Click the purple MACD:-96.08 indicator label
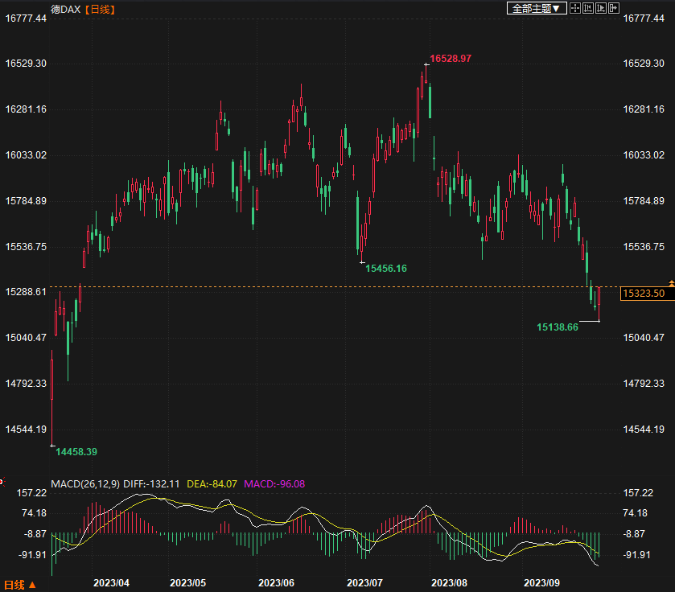Image resolution: width=675 pixels, height=592 pixels. pos(274,483)
